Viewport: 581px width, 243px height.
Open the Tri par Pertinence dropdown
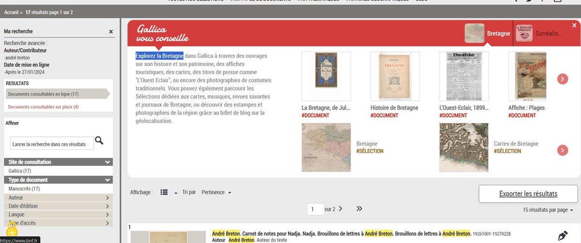(216, 192)
